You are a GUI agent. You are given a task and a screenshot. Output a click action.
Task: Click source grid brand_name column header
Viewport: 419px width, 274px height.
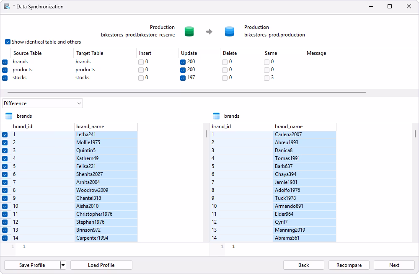pyautogui.click(x=106, y=127)
